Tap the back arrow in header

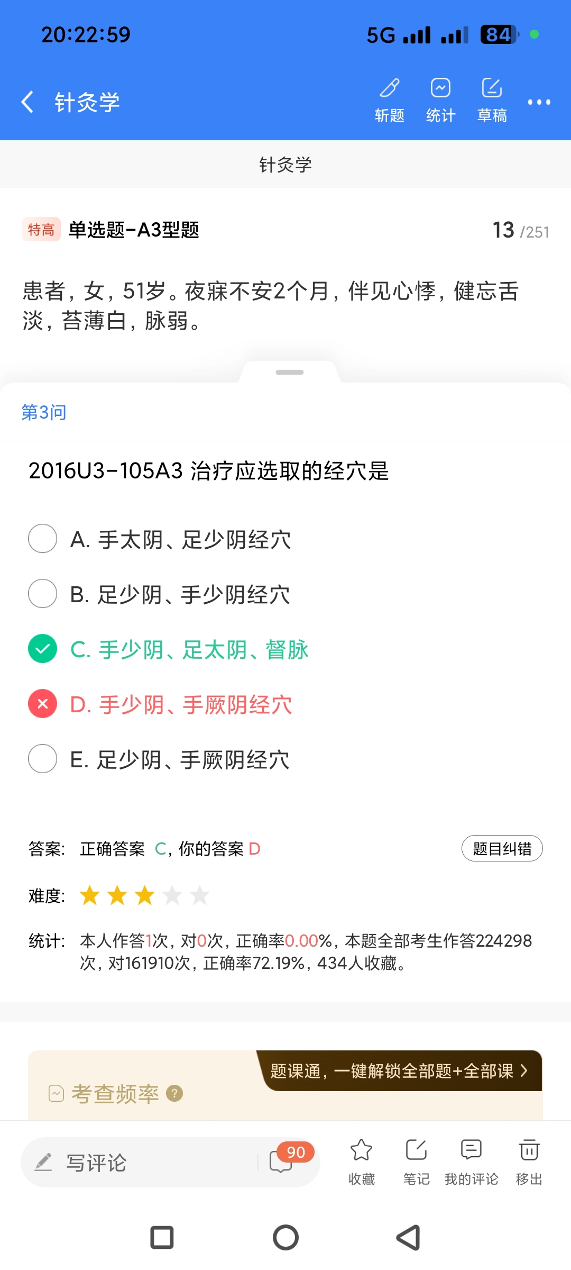(28, 102)
